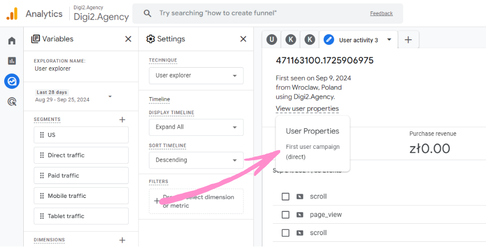
Task: Grab the Mobile traffic drag handle
Action: [42, 196]
